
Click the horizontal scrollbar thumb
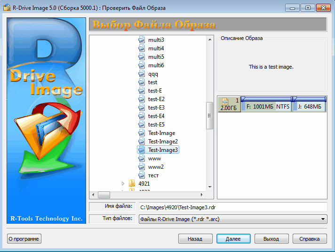click(x=104, y=195)
